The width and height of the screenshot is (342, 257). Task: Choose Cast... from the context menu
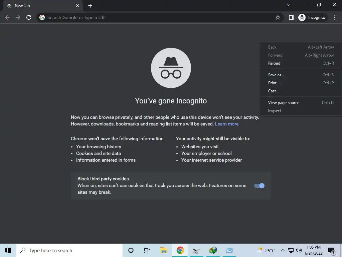point(301,91)
